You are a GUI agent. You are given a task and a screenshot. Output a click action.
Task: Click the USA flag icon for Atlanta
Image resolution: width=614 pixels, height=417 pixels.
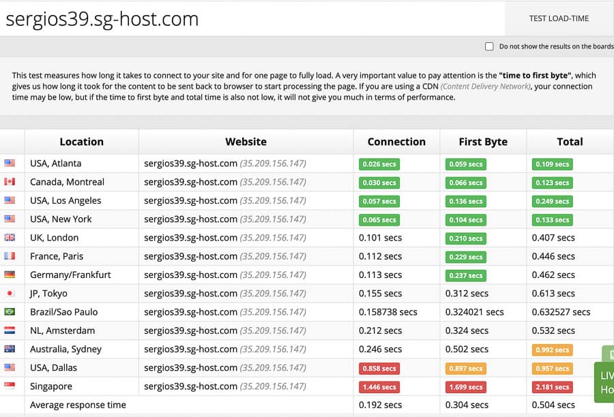[10, 164]
